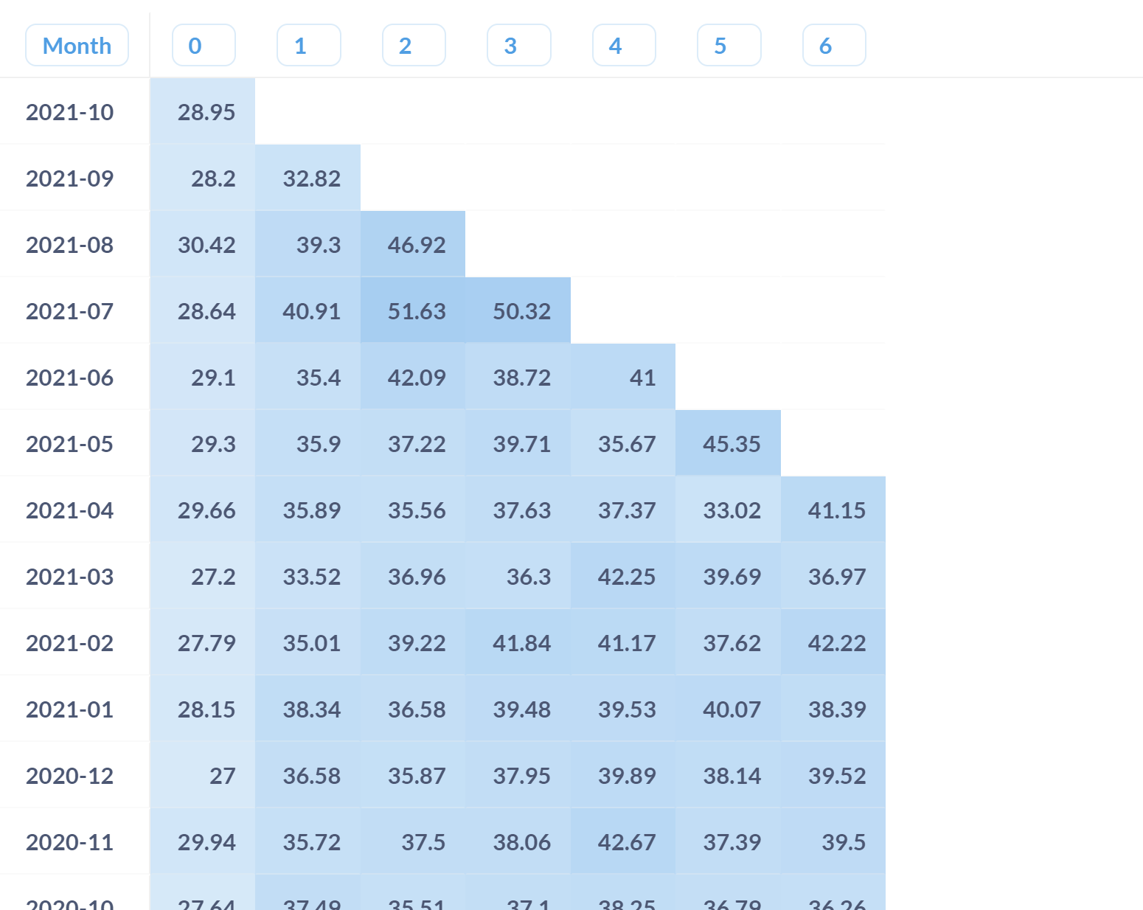Click the 42.67 cell in 2020-11 row

point(626,842)
